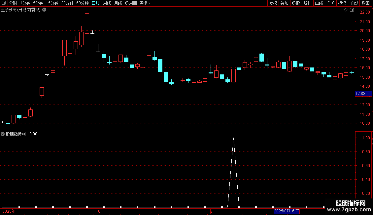Click the 2025年 label on time axis
Image resolution: width=373 pixels, height=215 pixels.
coord(9,211)
